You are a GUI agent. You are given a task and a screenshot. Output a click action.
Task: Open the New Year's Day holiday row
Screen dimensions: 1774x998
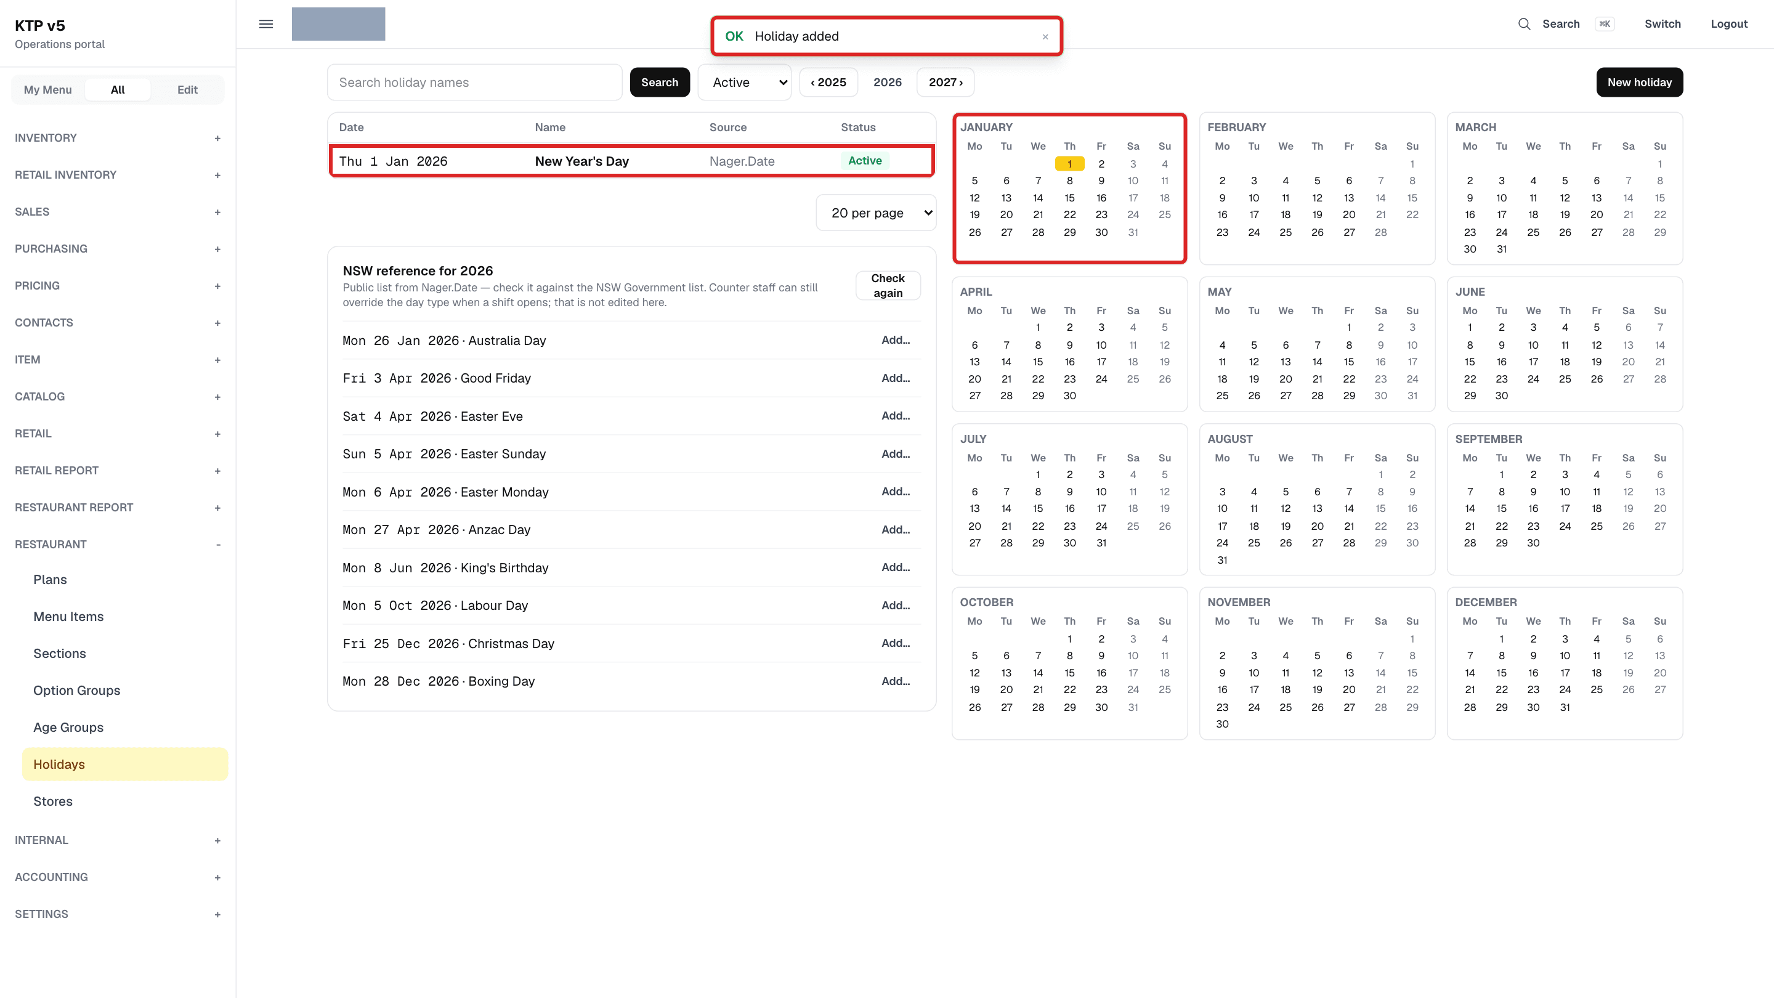click(x=631, y=161)
